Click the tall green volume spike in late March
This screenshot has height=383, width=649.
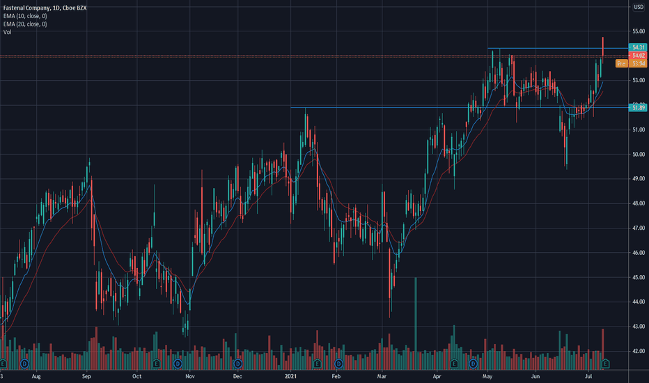416,323
